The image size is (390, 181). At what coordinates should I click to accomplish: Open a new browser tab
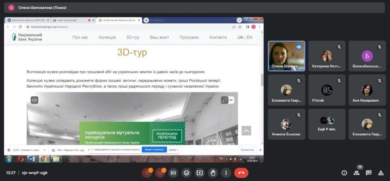pos(146,20)
